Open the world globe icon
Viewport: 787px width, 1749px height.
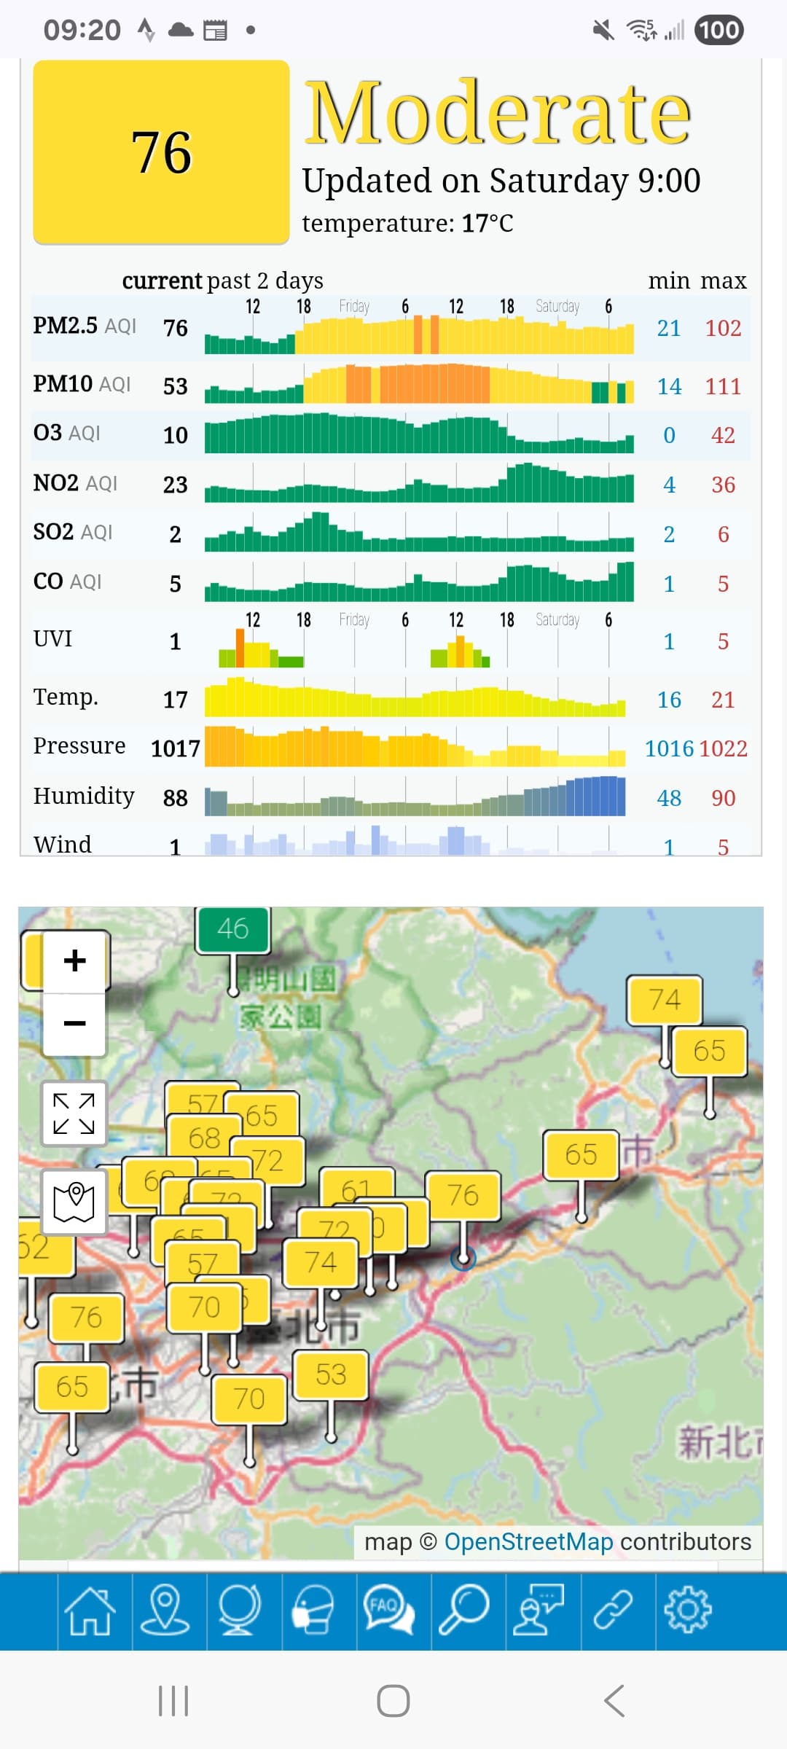[240, 1611]
